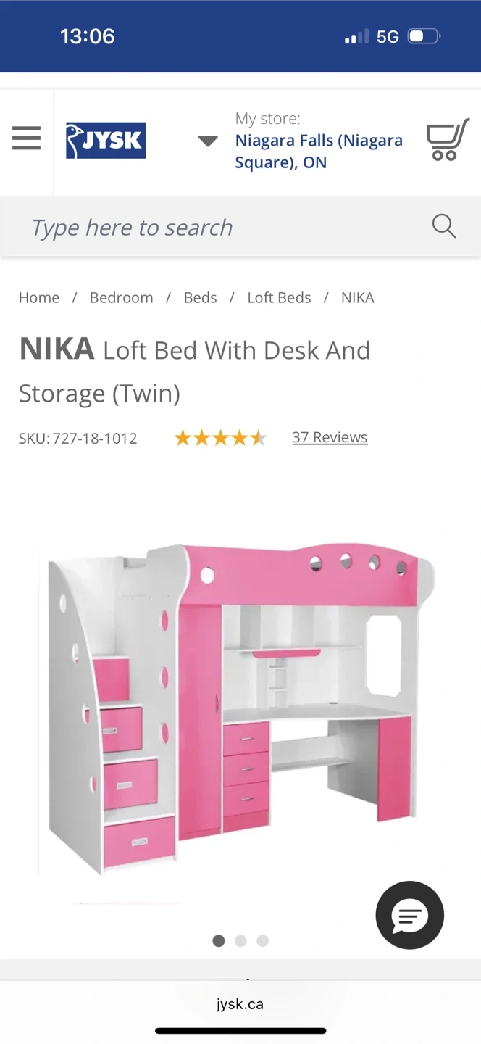Open the Beds breadcrumb link
This screenshot has width=481, height=1044.
click(x=201, y=297)
